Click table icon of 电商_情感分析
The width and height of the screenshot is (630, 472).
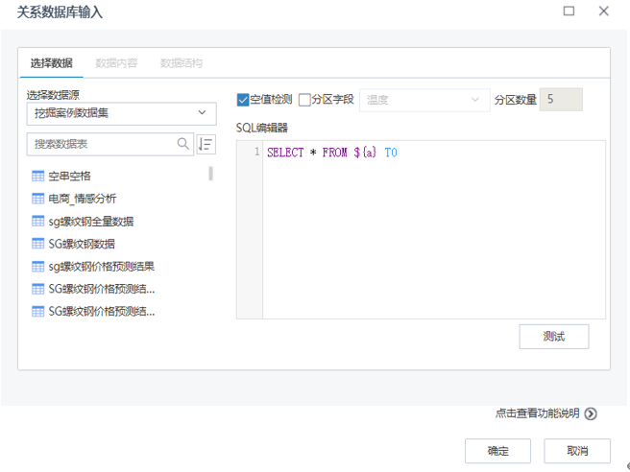[38, 199]
